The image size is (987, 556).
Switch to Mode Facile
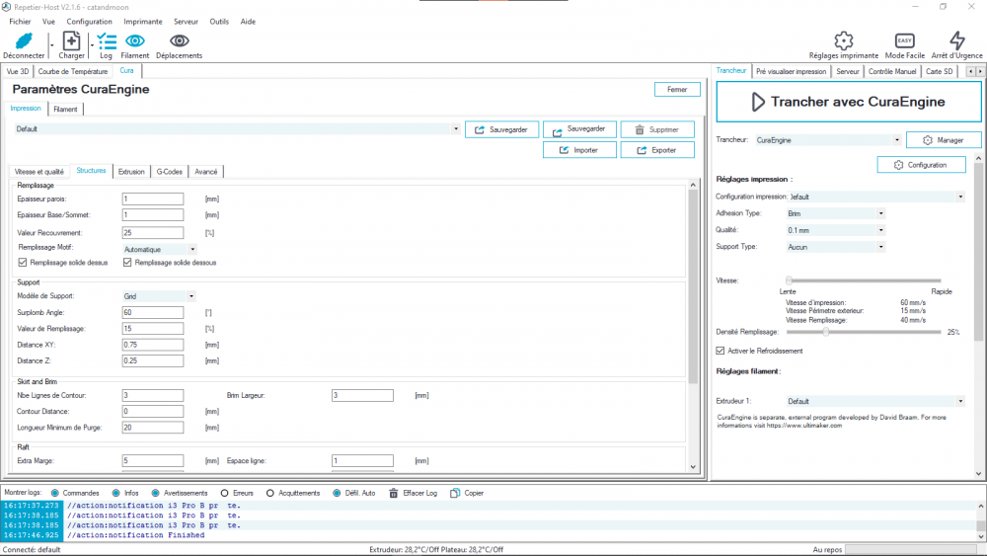click(904, 40)
